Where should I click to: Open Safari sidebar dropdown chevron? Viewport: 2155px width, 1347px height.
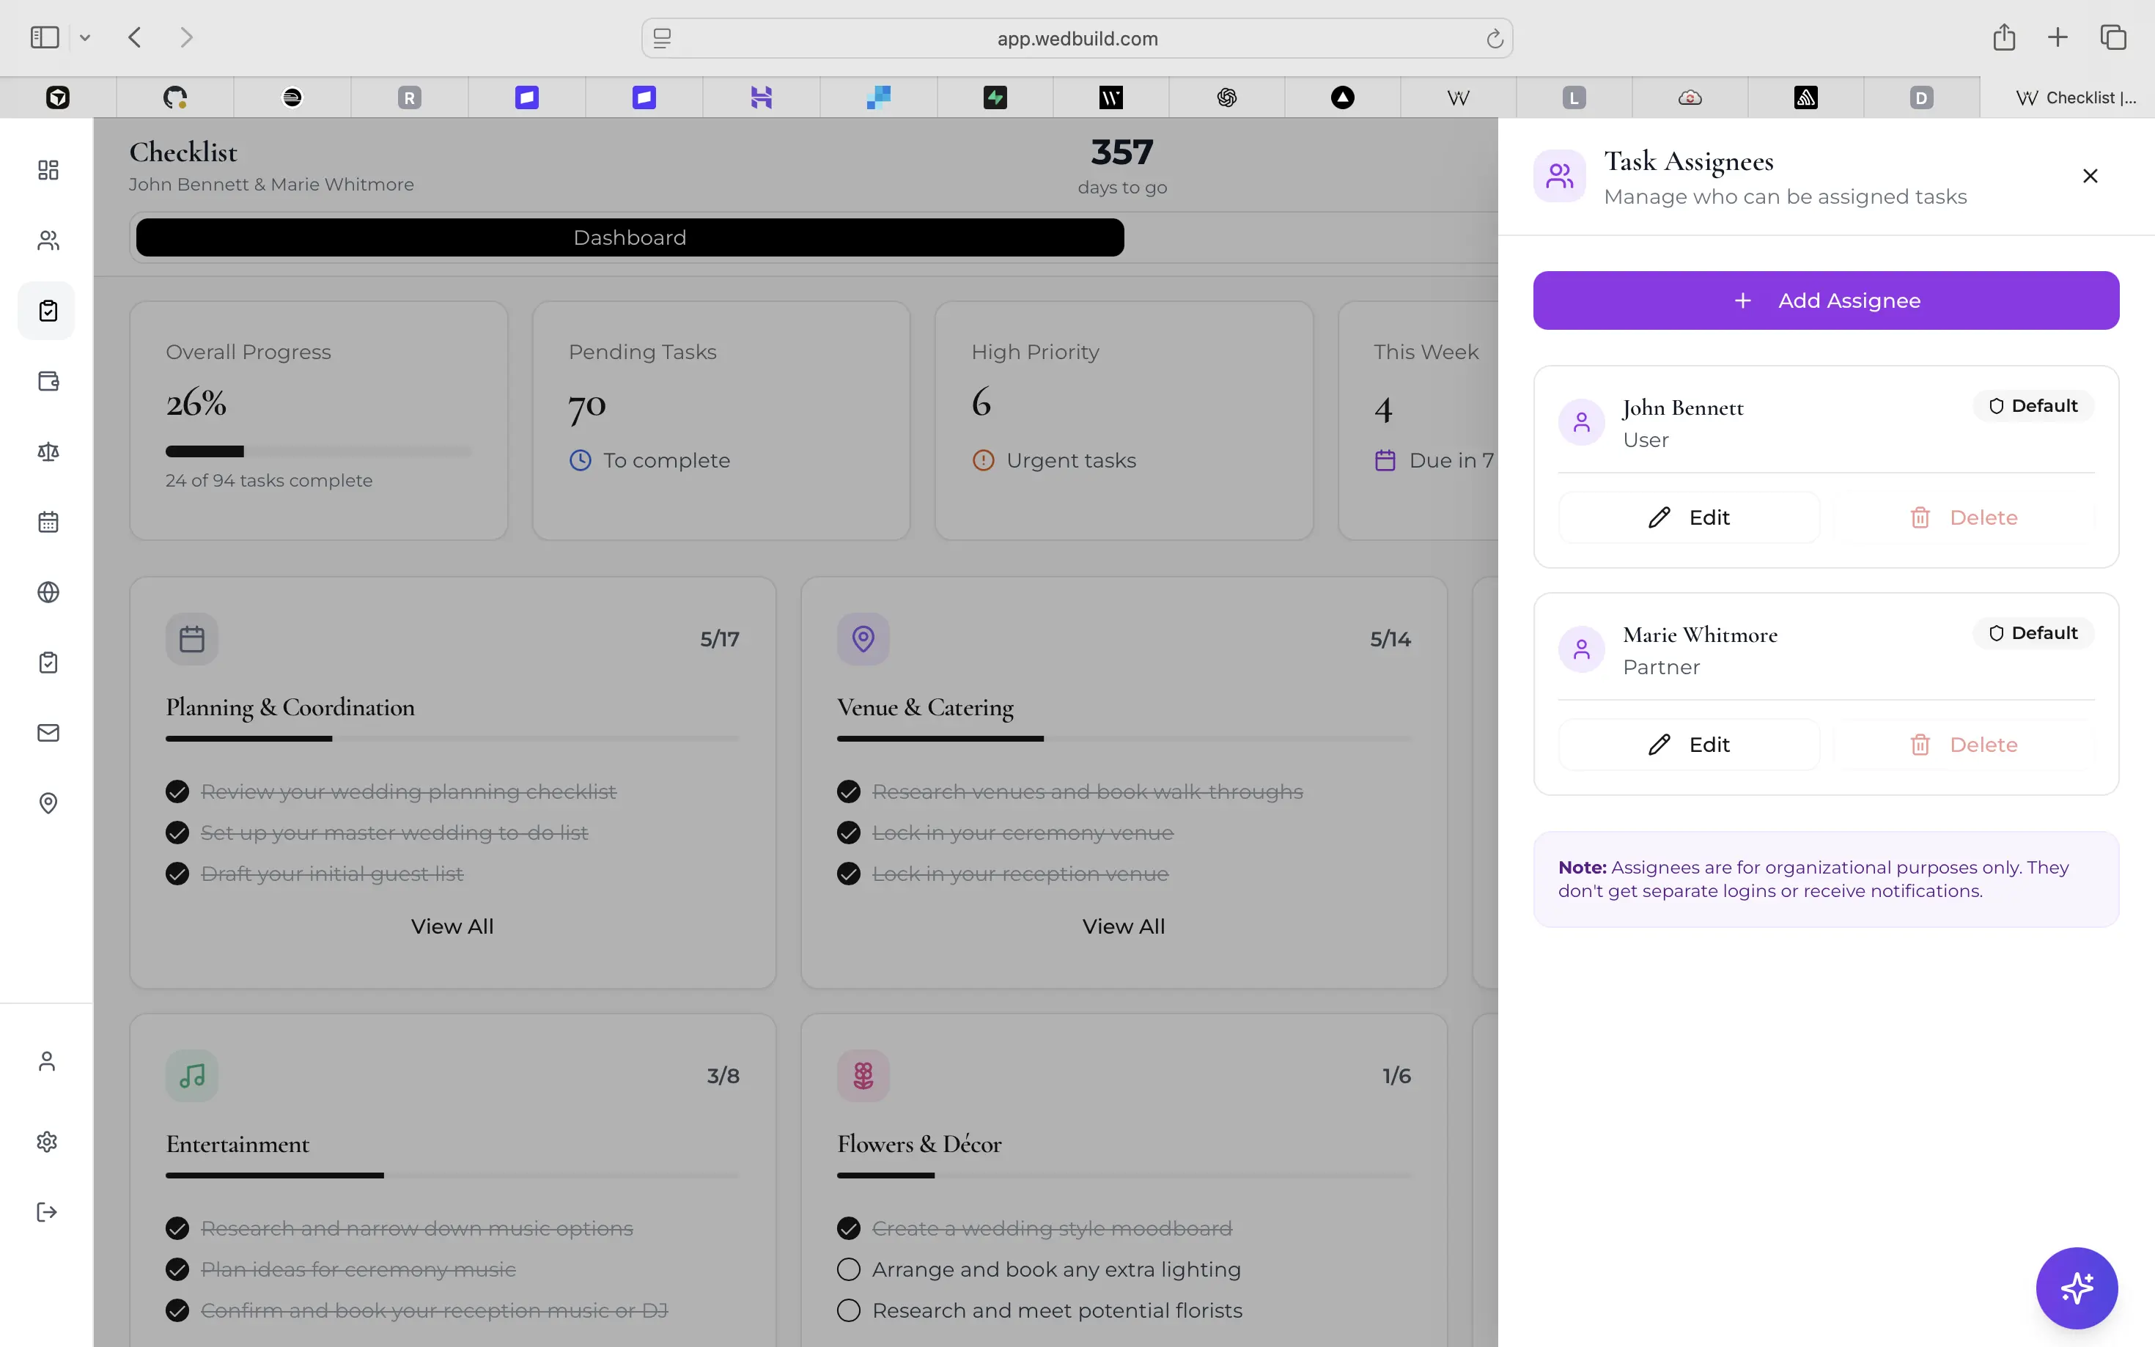84,37
